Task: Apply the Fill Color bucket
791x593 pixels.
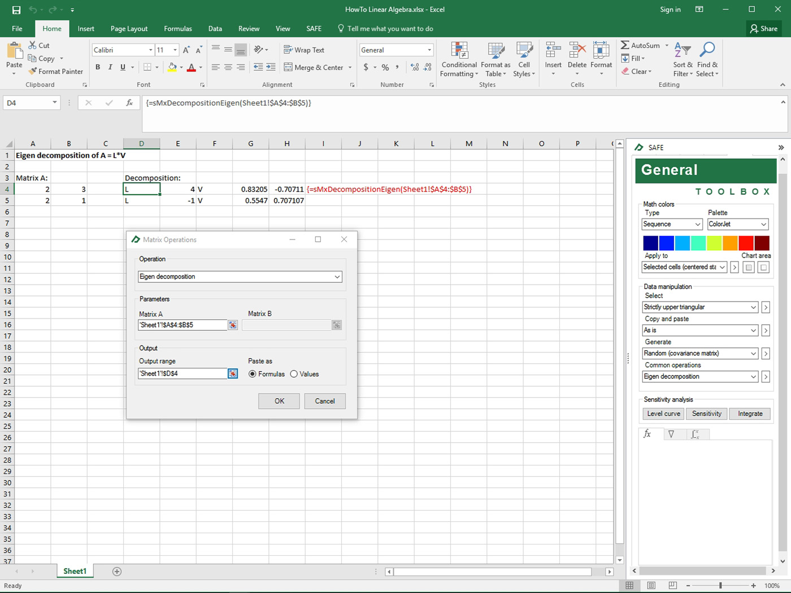Action: tap(172, 67)
